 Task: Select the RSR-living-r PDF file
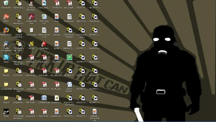coord(44,57)
